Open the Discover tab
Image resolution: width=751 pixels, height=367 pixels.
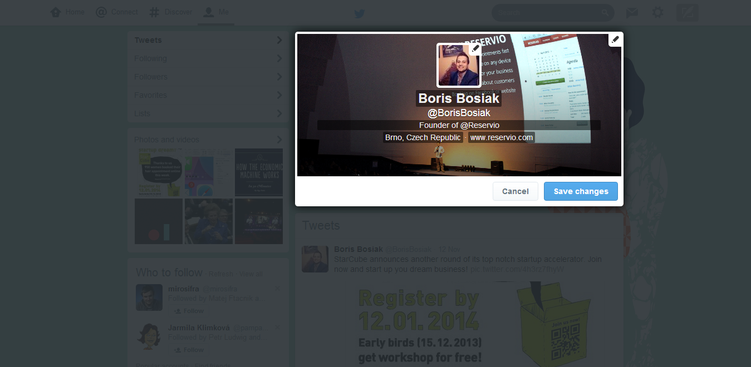click(x=170, y=12)
